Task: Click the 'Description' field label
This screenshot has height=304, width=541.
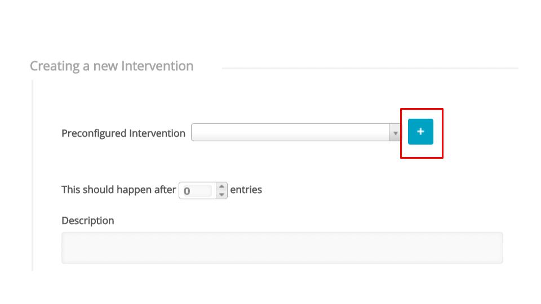Action: click(x=87, y=221)
